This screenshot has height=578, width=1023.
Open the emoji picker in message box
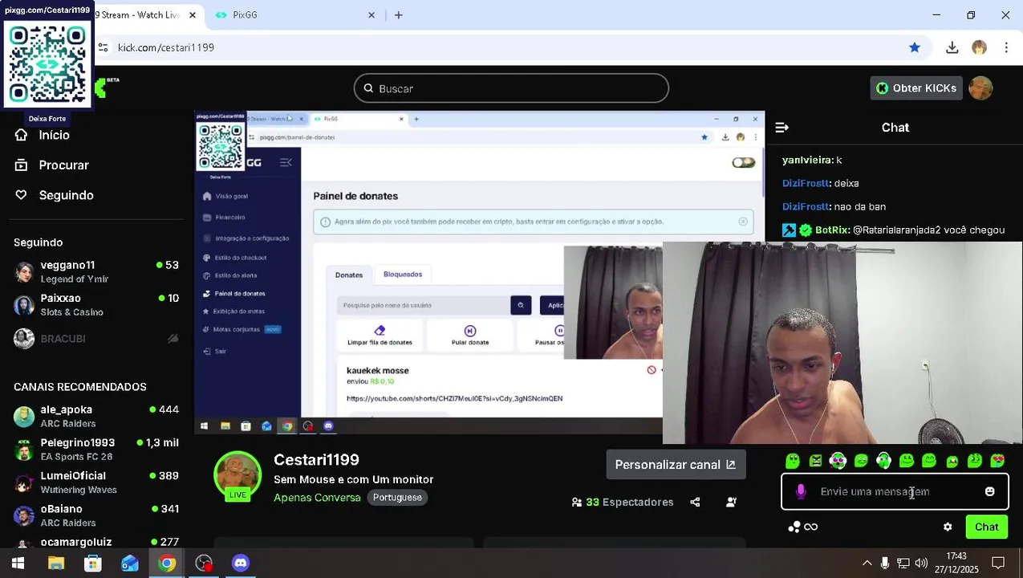pos(989,491)
